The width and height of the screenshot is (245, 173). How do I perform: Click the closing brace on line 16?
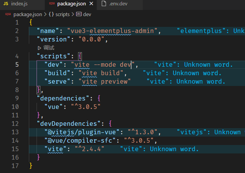coord(38,157)
